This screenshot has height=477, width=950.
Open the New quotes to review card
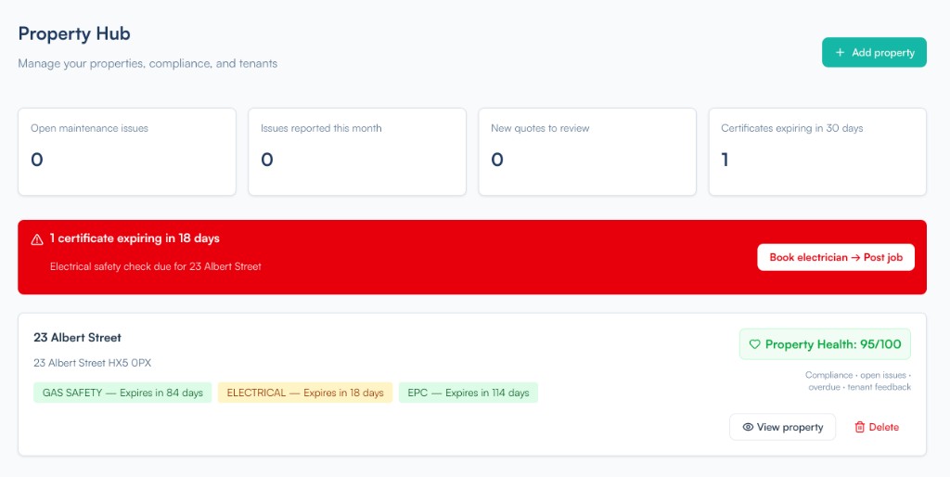(x=587, y=152)
